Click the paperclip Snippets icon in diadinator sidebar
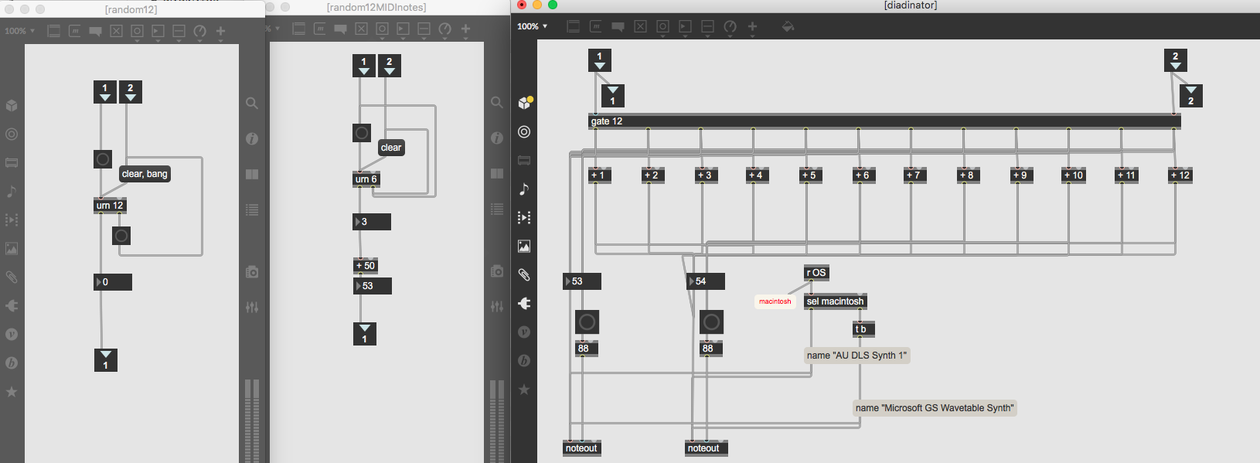Viewport: 1260px width, 463px height. point(524,274)
